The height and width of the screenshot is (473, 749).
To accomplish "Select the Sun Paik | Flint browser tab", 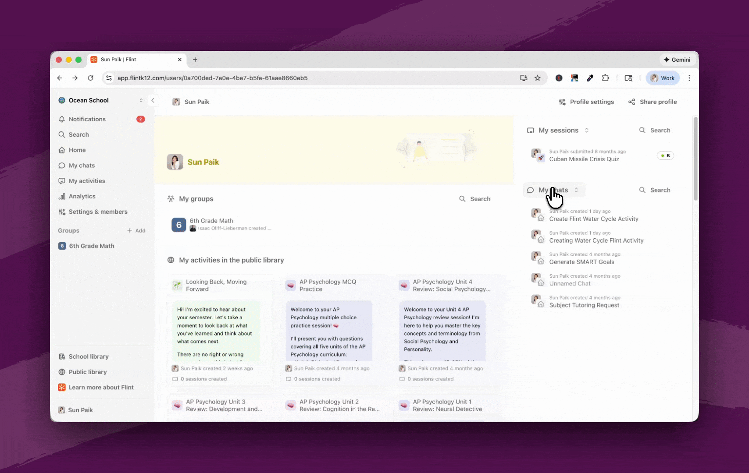I will coord(136,60).
